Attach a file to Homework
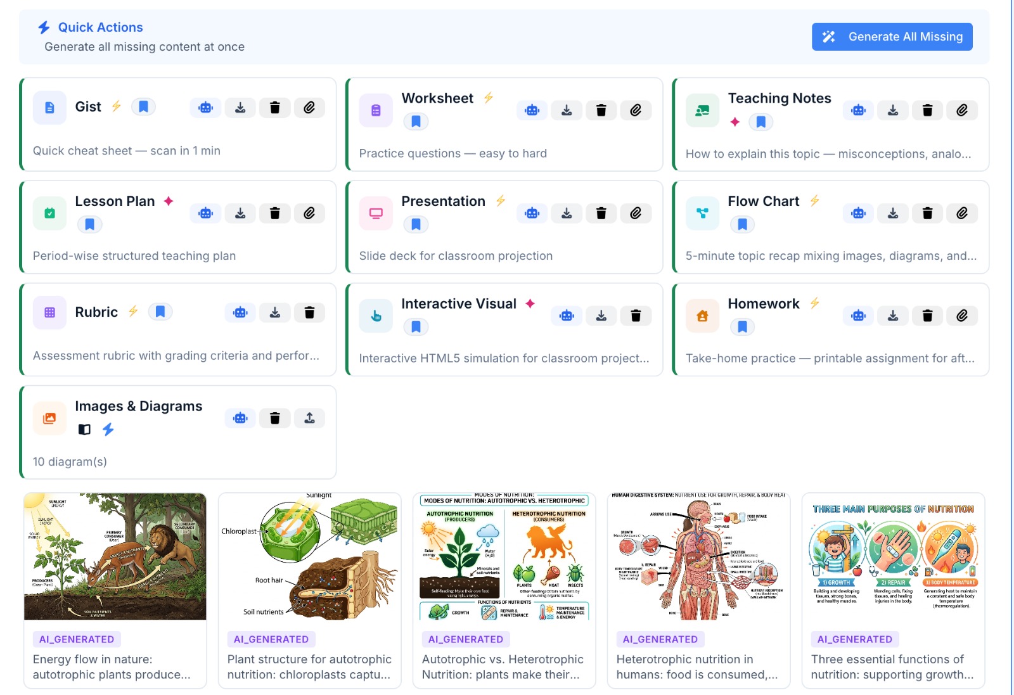This screenshot has width=1014, height=695. (962, 316)
